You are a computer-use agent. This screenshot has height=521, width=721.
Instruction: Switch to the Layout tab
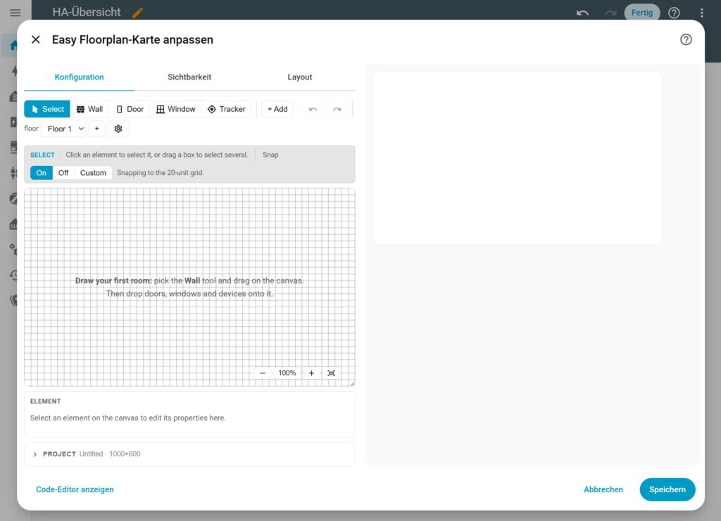coord(300,77)
